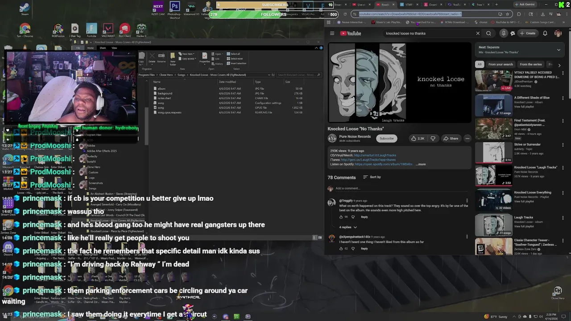
Task: Show more filter chips arrow
Action: tap(559, 65)
